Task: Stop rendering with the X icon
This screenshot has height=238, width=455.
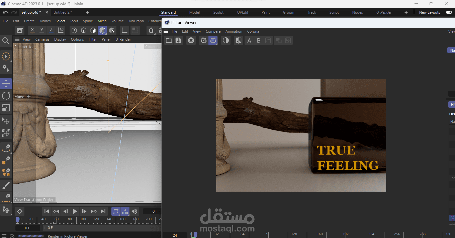Action: [x=191, y=40]
